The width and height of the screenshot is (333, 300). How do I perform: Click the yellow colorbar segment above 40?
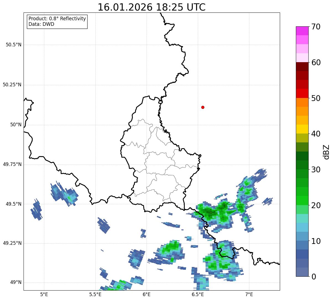click(302, 129)
